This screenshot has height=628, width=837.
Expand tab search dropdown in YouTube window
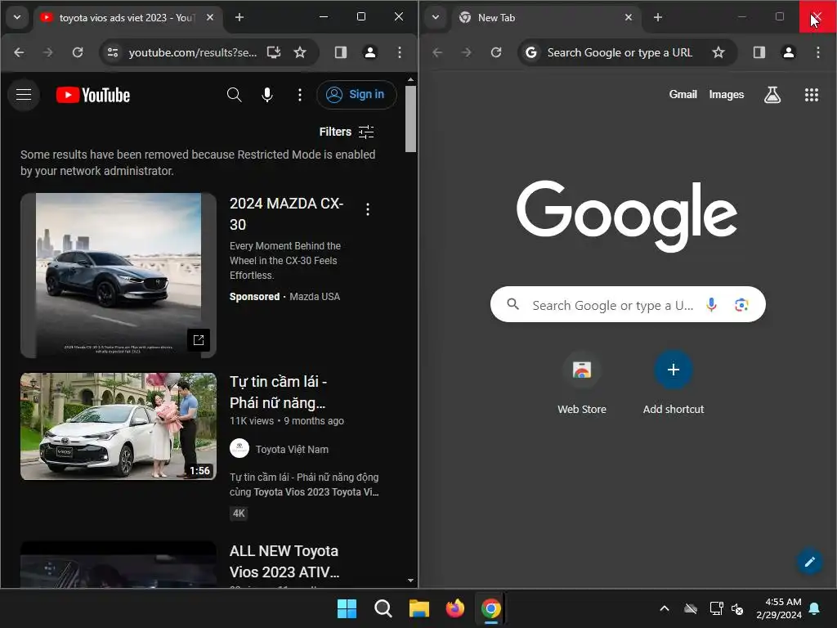coord(17,17)
